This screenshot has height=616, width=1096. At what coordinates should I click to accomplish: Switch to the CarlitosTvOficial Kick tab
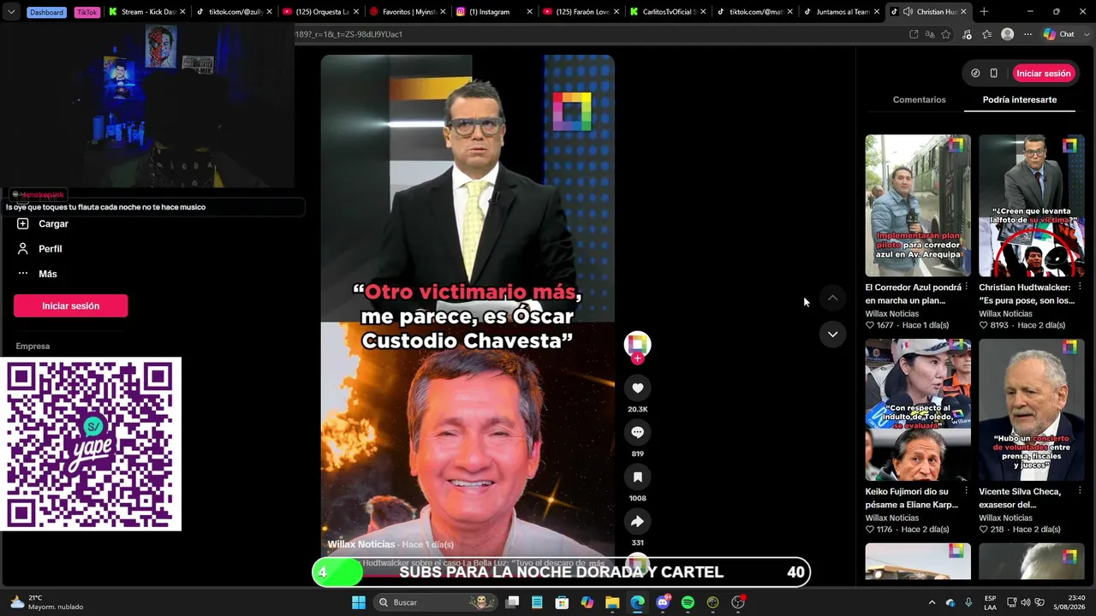[x=667, y=12]
